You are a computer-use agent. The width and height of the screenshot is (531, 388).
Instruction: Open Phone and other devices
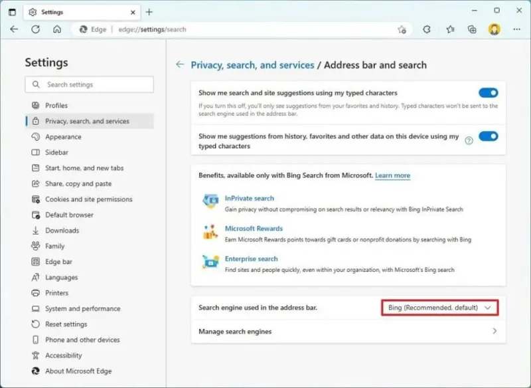click(x=90, y=340)
